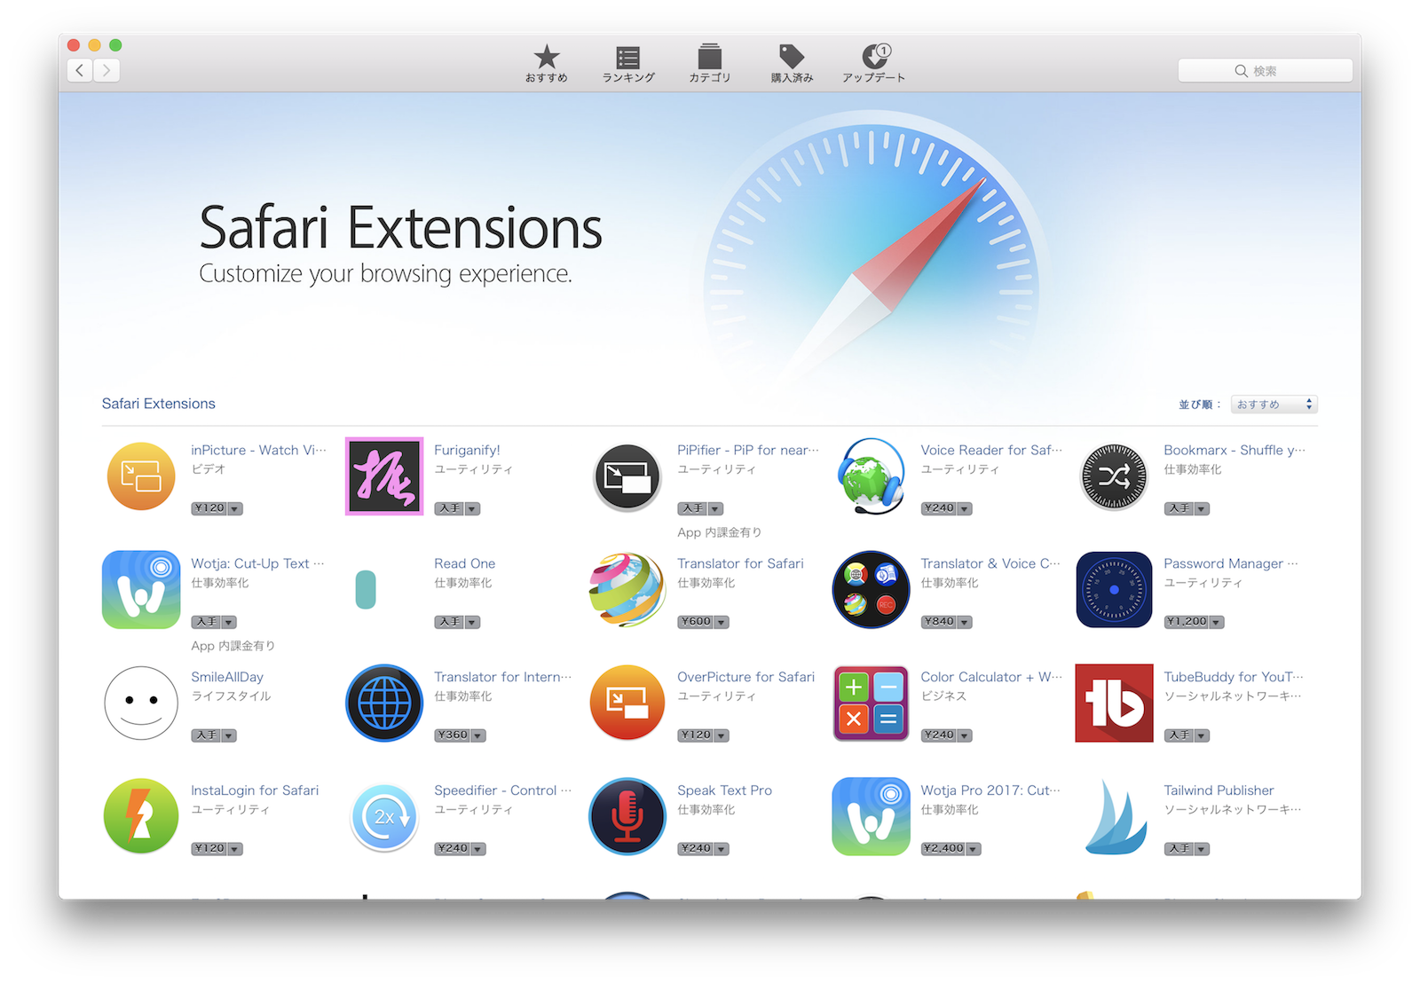Buy InstaLogin for Safari for ¥120
Viewport: 1420px width, 983px height.
coord(209,849)
